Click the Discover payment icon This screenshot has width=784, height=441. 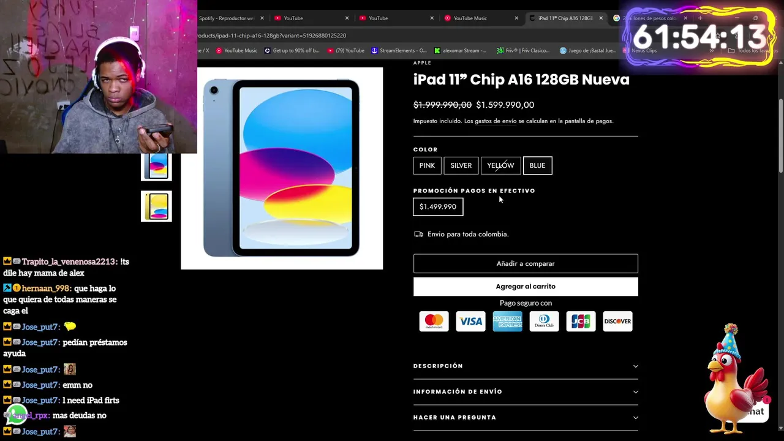(x=617, y=322)
